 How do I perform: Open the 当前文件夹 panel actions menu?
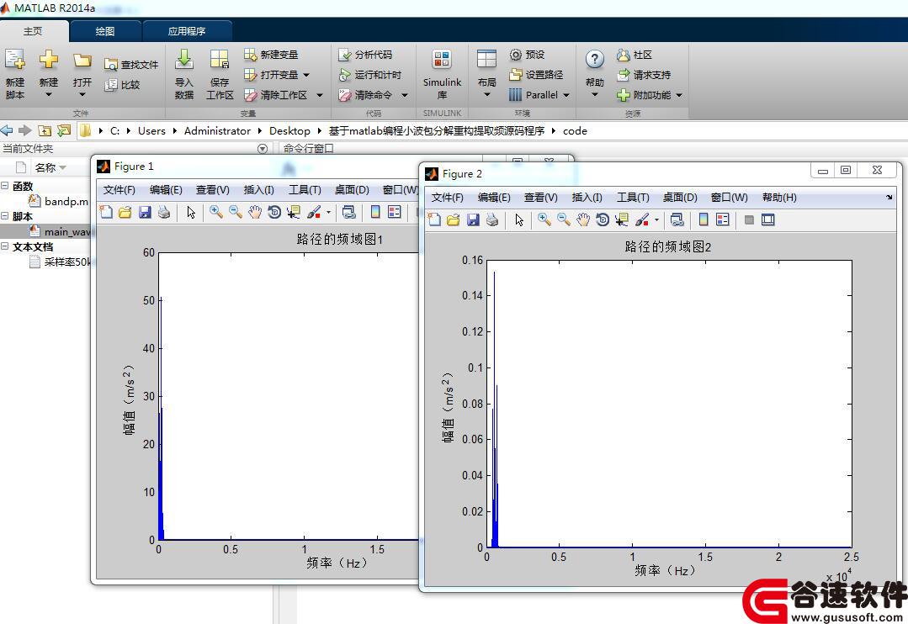coord(263,149)
